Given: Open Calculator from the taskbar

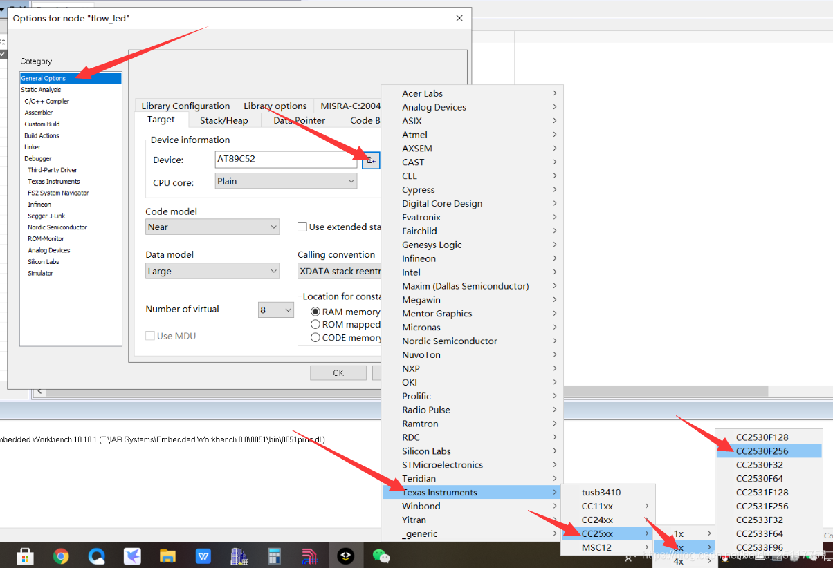Looking at the screenshot, I should 274,556.
